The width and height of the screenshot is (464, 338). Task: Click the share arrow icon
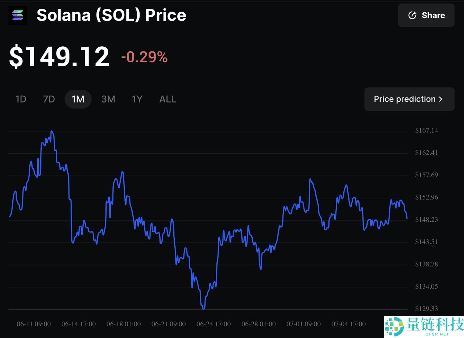point(412,15)
